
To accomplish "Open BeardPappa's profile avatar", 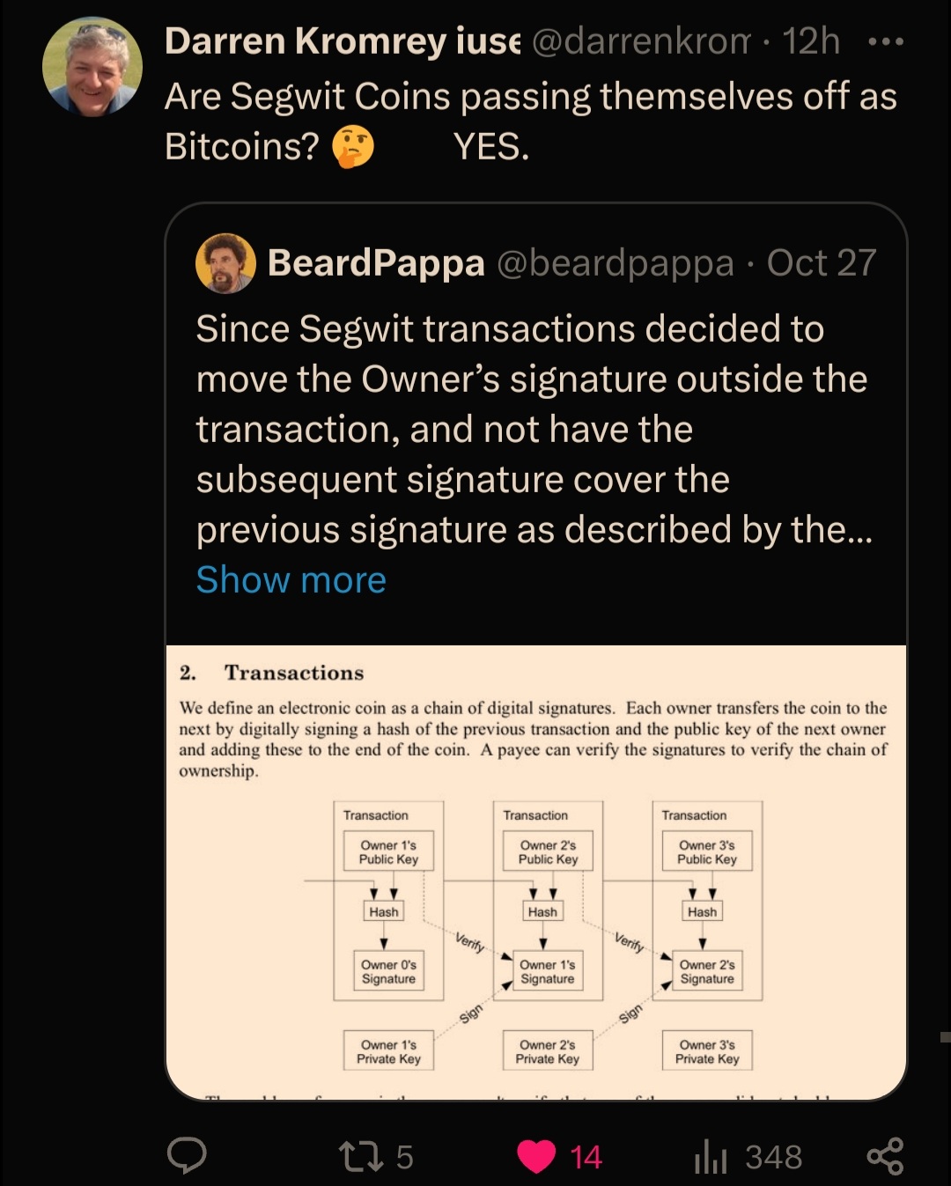I will (x=225, y=263).
